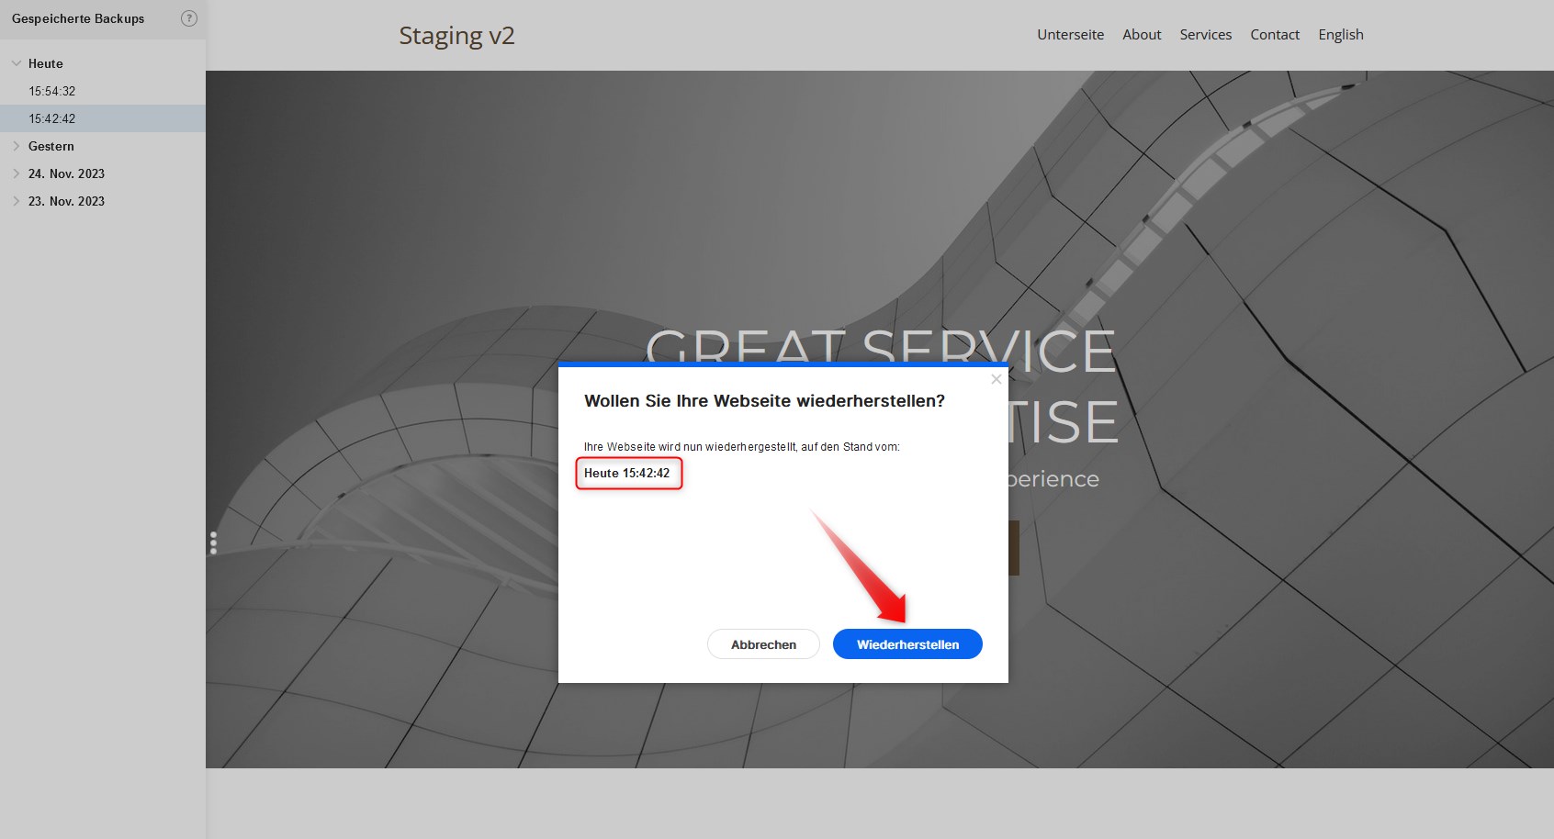
Task: Expand the 23. Nov. 2023 backups
Action: (16, 201)
